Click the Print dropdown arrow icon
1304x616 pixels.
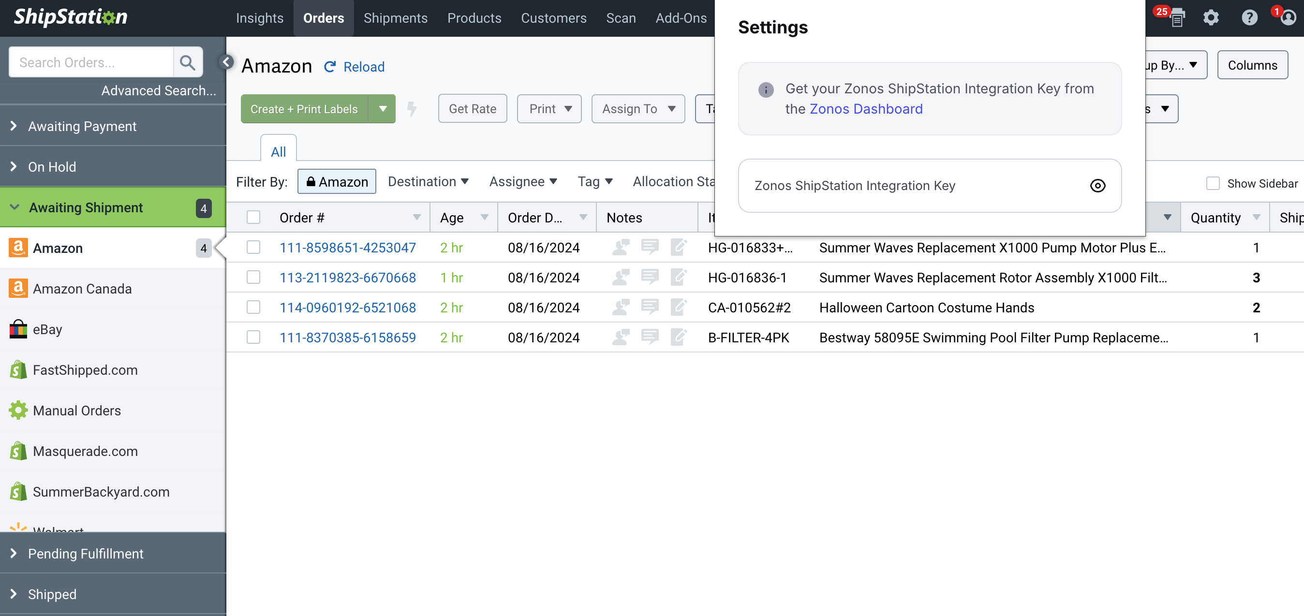(569, 108)
